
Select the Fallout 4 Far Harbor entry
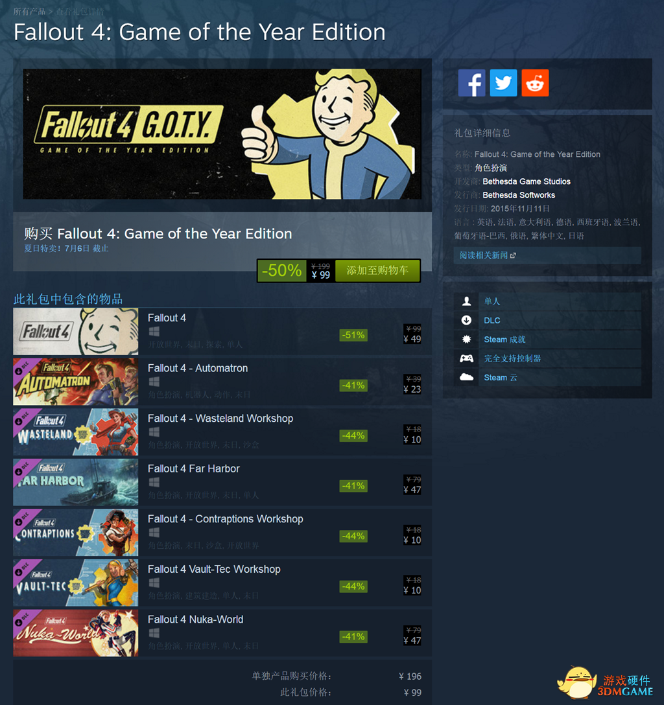222,483
